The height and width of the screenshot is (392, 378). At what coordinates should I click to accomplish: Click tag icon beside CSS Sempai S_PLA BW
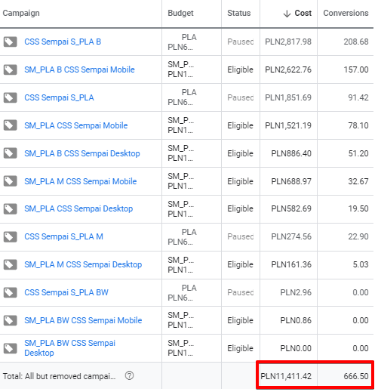tap(11, 292)
